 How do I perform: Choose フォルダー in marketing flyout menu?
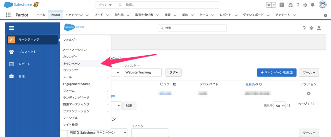85,40
